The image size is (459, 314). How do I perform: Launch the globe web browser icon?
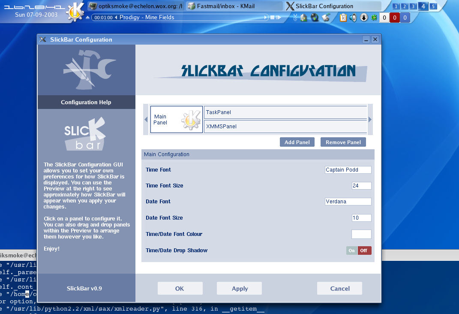[x=315, y=18]
